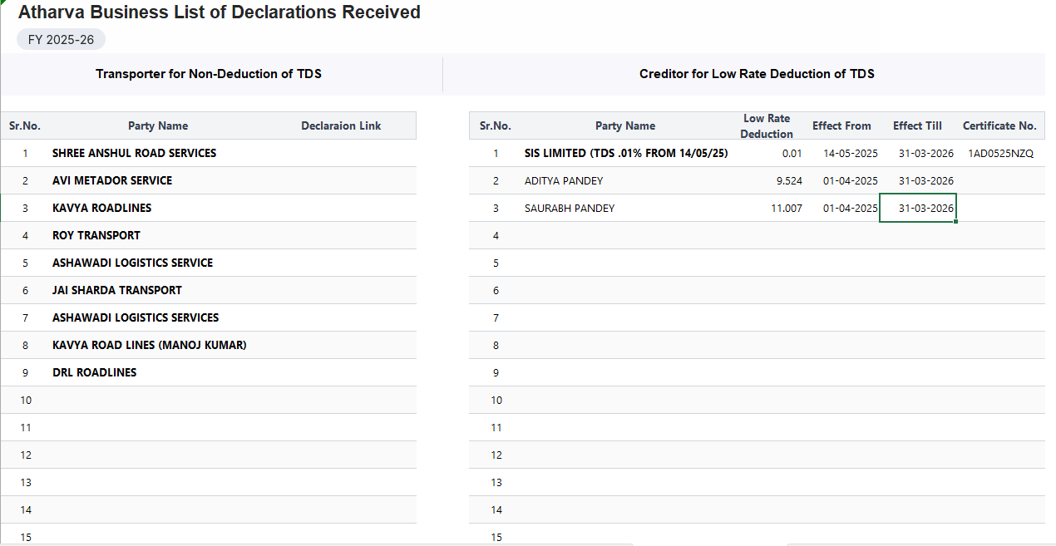Viewport: 1056px width, 546px height.
Task: Click the Party Name column header
Action: [158, 125]
